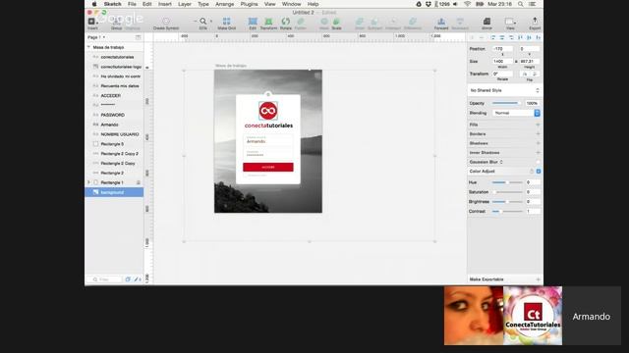Viewport: 629px width, 353px height.
Task: Select the Transform tool in toolbar
Action: click(268, 22)
